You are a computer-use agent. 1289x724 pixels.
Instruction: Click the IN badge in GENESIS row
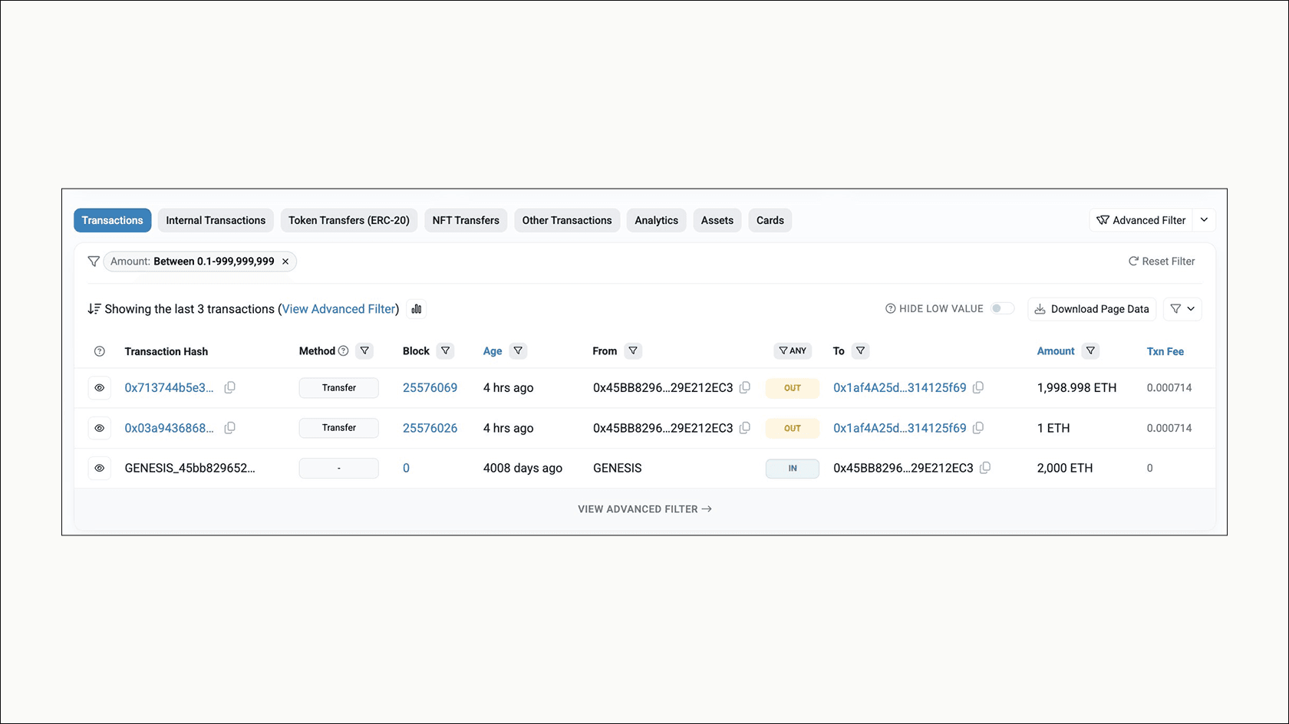coord(793,468)
